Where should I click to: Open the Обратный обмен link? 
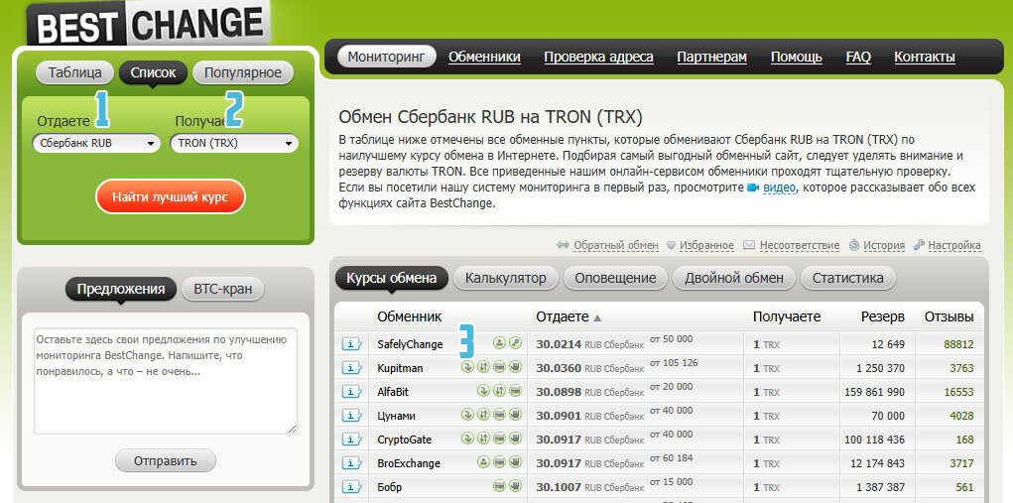click(616, 245)
